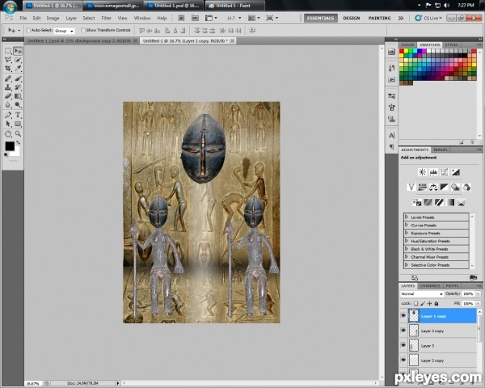The image size is (485, 388).
Task: Enable Show Transform Controls checkbox
Action: point(83,30)
